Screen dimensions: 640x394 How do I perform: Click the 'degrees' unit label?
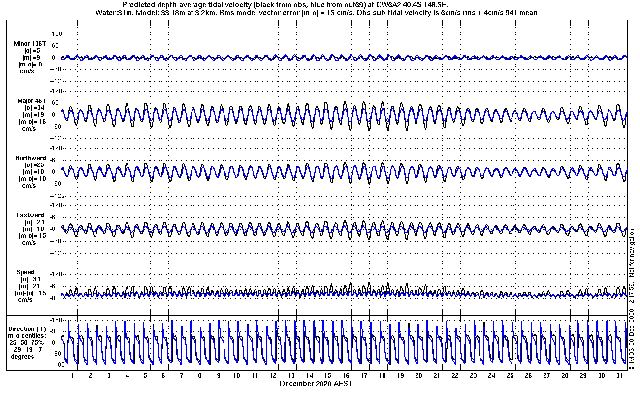pos(23,356)
